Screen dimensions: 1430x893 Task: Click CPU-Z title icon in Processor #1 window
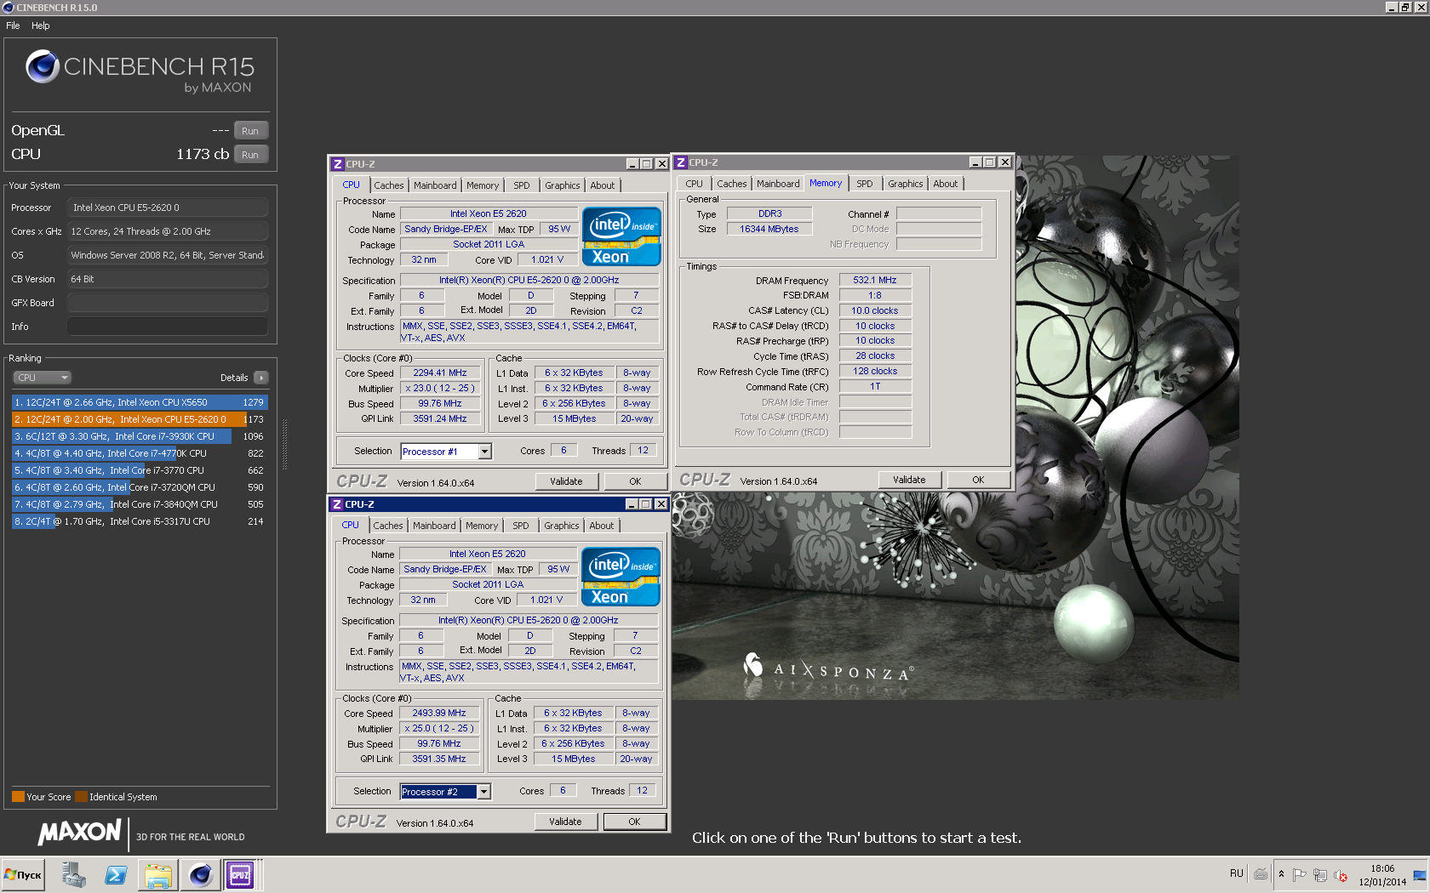tap(338, 164)
